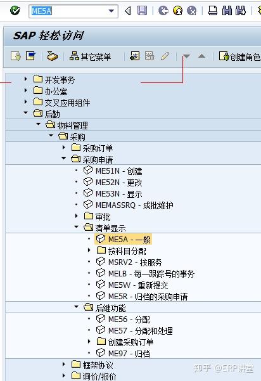Collapse the 采购申请 folder
The height and width of the screenshot is (381, 261).
coord(63,158)
